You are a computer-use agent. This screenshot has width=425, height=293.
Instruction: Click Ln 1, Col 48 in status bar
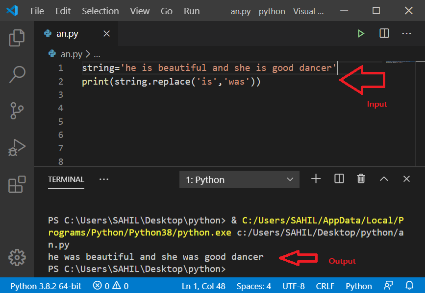(x=203, y=286)
